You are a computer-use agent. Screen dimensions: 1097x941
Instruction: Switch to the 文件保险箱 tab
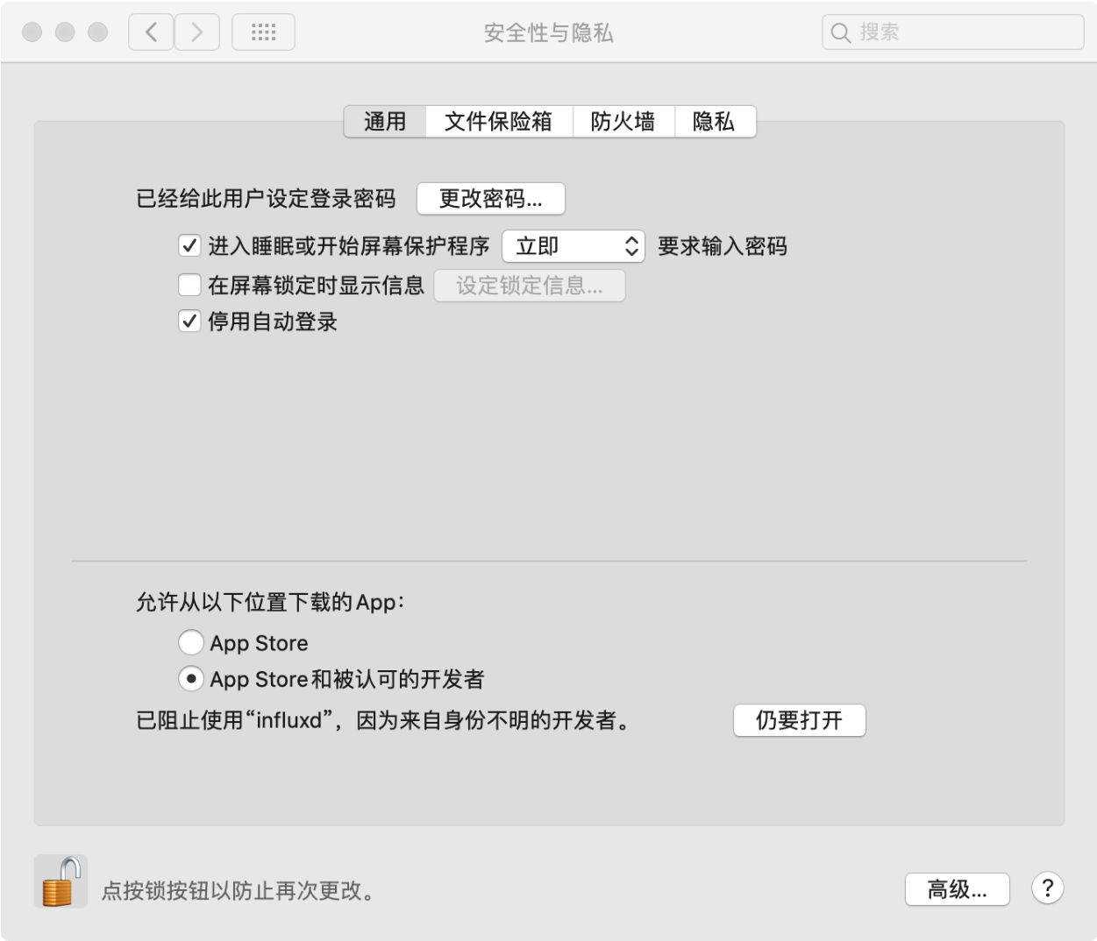pos(499,121)
